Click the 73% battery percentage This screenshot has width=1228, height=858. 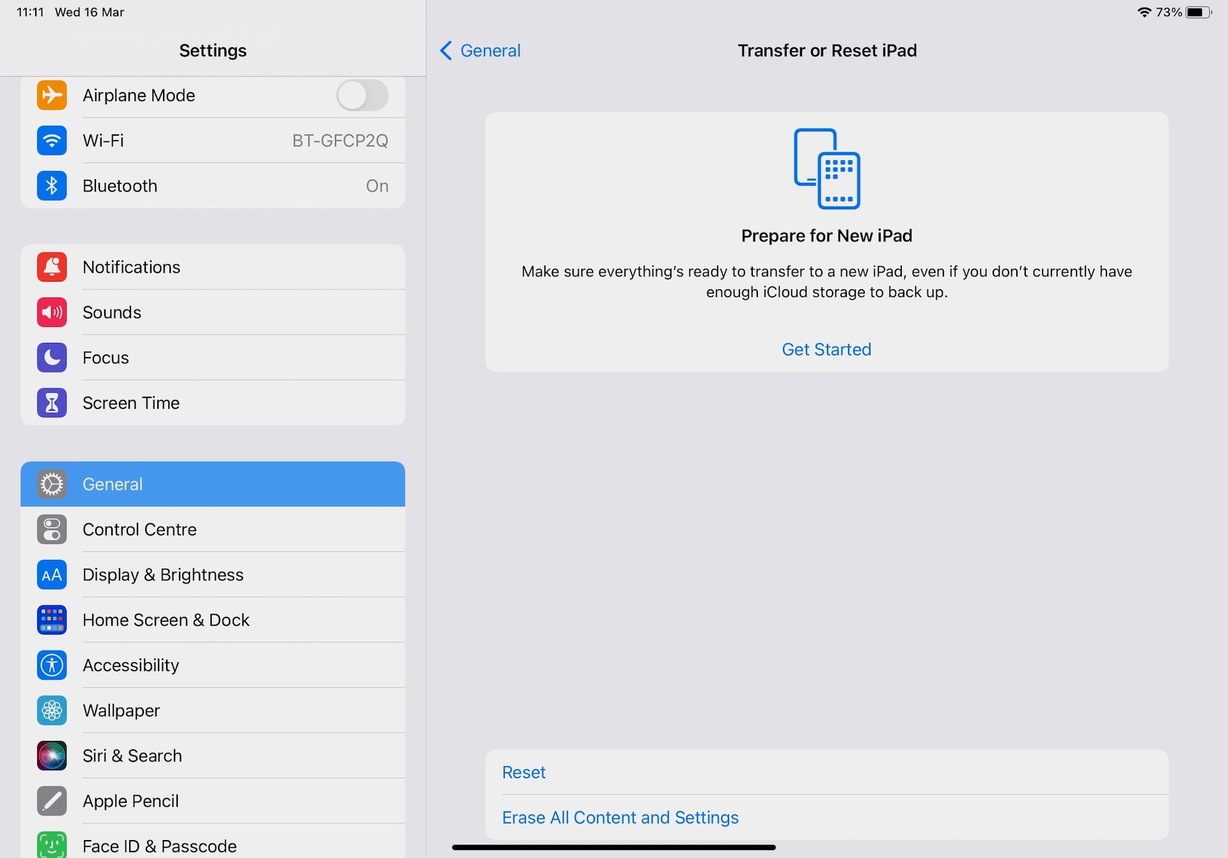click(x=1169, y=12)
